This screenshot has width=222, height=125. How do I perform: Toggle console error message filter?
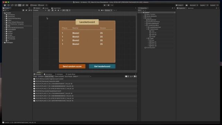click(135, 76)
